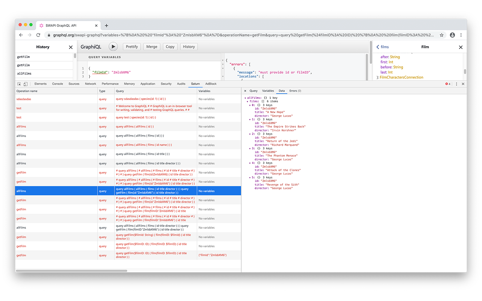482x301 pixels.
Task: Click the Prettify button
Action: (x=132, y=47)
